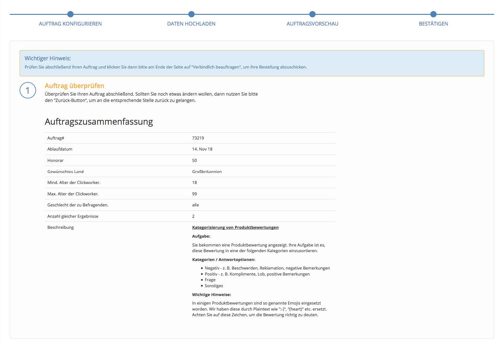Click the Auftragszusammenfassung title
Viewport: 502px width, 344px height.
(x=99, y=122)
